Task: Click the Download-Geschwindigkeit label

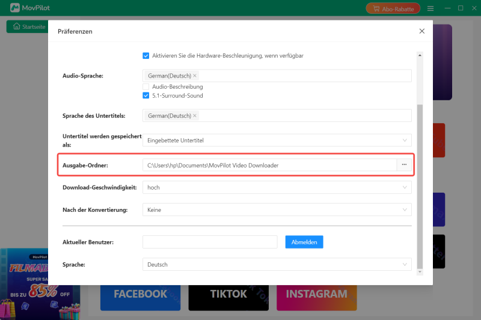Action: (x=100, y=187)
